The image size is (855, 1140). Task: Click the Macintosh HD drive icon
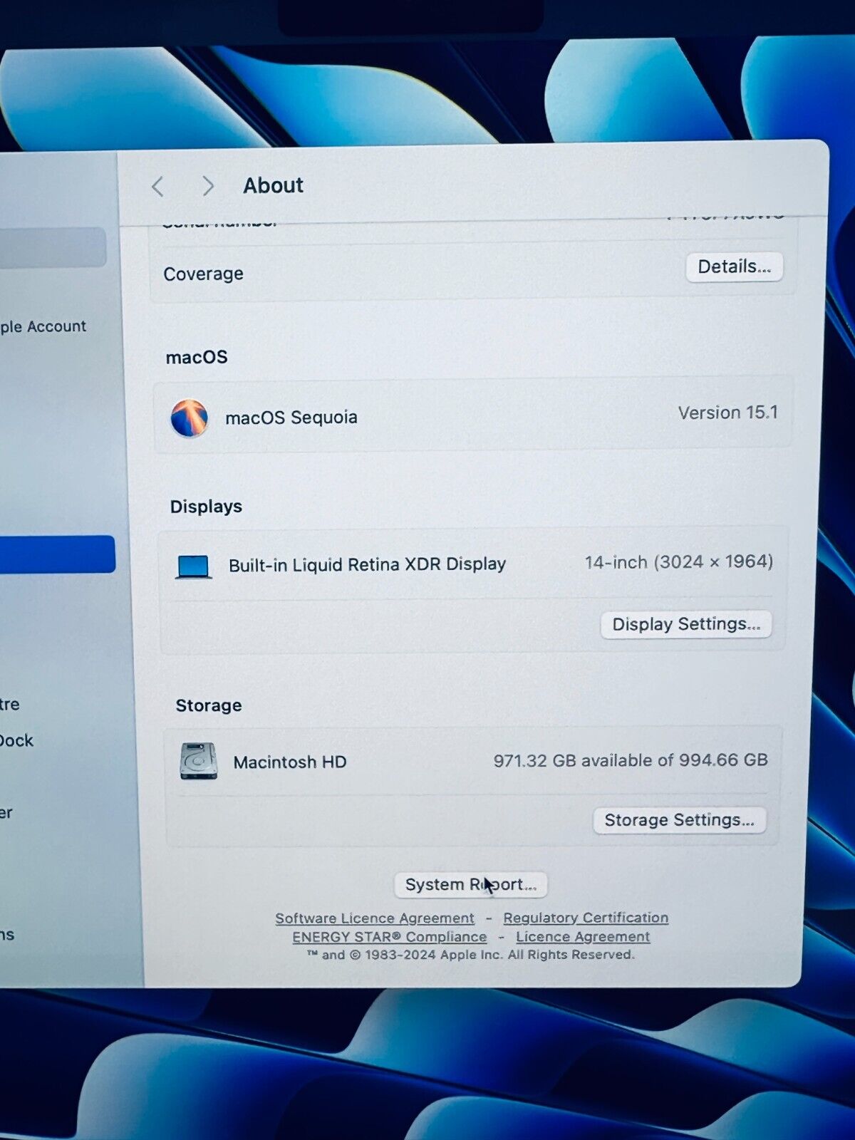[199, 762]
